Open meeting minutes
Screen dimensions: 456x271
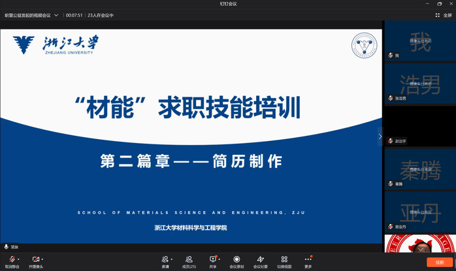tap(260, 259)
